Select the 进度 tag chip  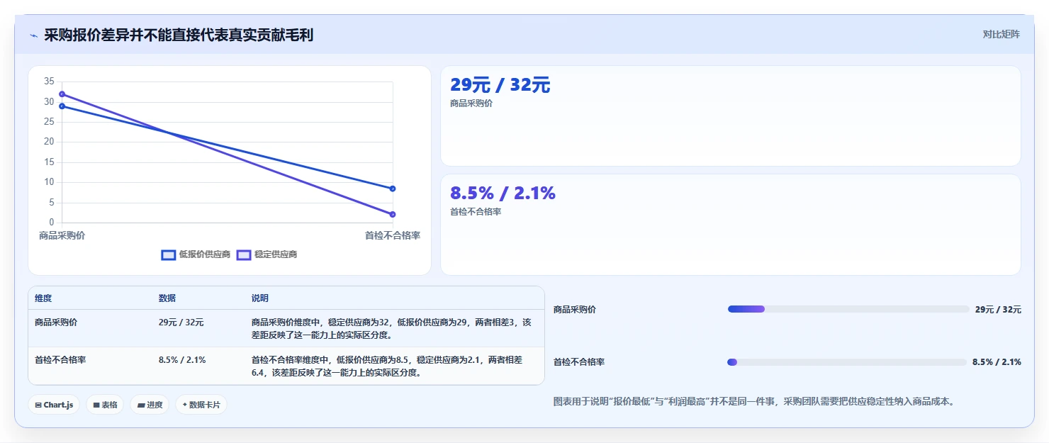click(150, 405)
